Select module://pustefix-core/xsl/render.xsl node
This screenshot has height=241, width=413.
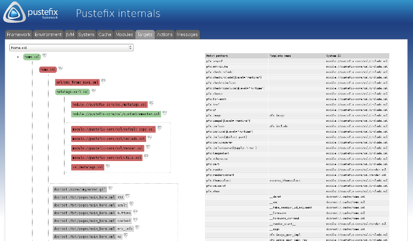pyautogui.click(x=108, y=148)
